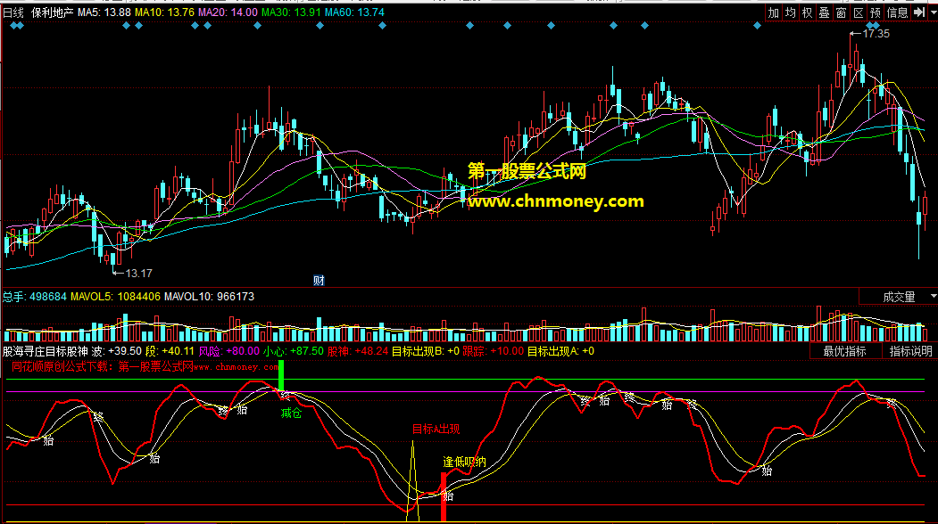Click the MA10: 13.76 label

(164, 12)
